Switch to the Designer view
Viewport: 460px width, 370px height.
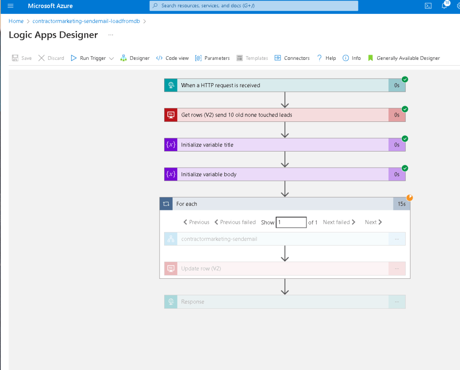(135, 58)
